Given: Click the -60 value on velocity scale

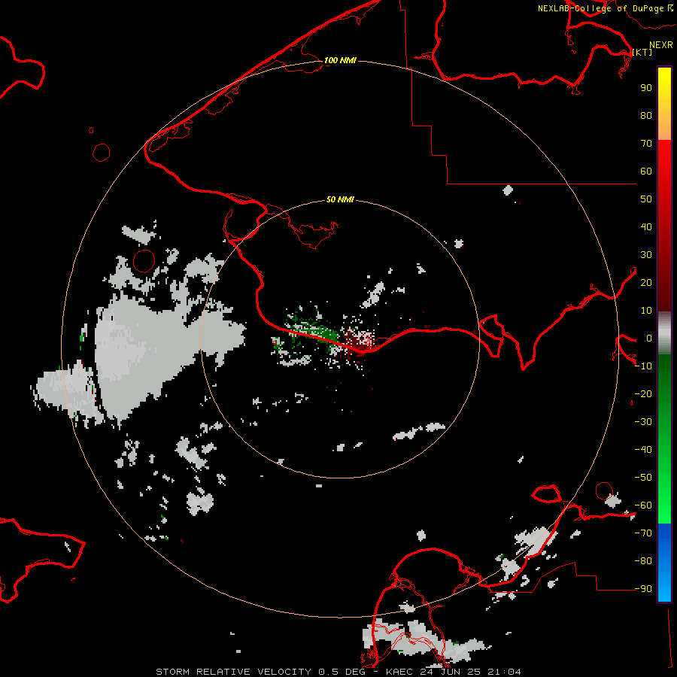Looking at the screenshot, I should (643, 505).
